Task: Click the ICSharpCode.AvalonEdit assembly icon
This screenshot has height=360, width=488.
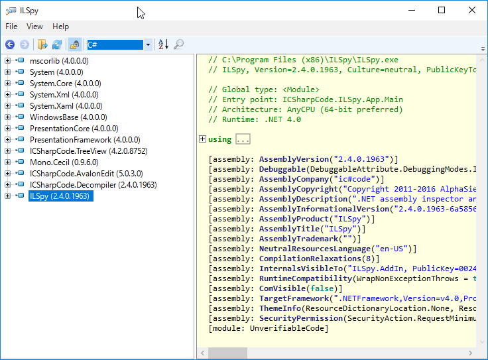Action: point(21,173)
